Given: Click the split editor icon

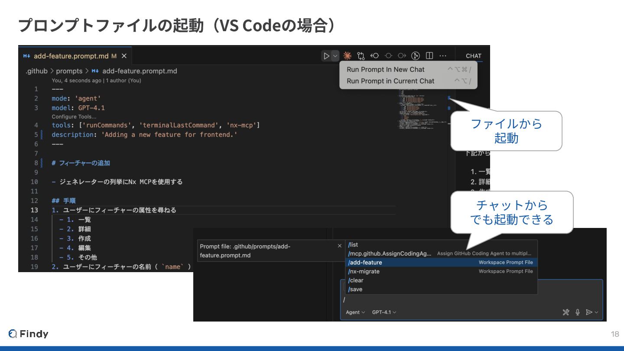Looking at the screenshot, I should tap(429, 55).
